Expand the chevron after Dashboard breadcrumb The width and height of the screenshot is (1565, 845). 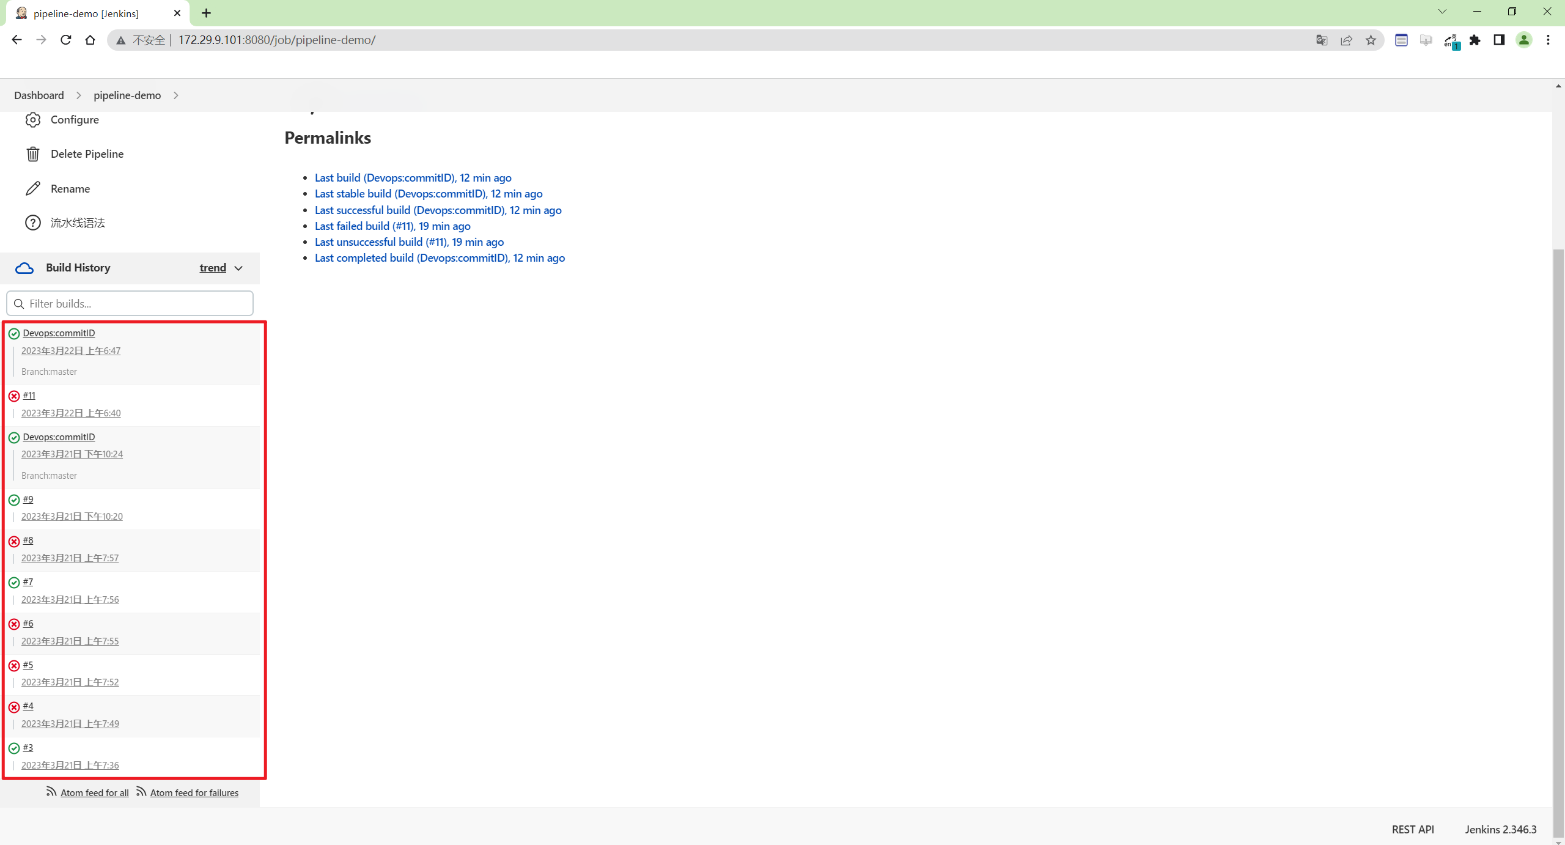coord(78,95)
